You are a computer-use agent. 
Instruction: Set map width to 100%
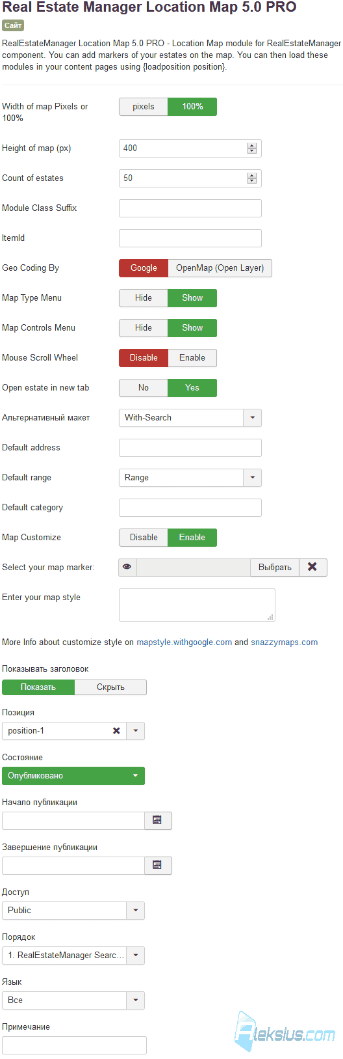click(192, 107)
